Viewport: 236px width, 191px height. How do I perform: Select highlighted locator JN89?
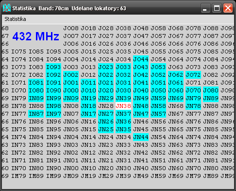(x=211, y=98)
